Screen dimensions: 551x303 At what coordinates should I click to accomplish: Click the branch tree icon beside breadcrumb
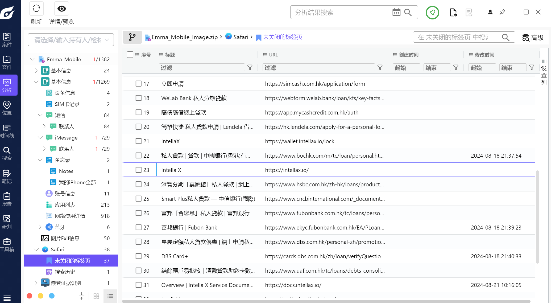(132, 37)
